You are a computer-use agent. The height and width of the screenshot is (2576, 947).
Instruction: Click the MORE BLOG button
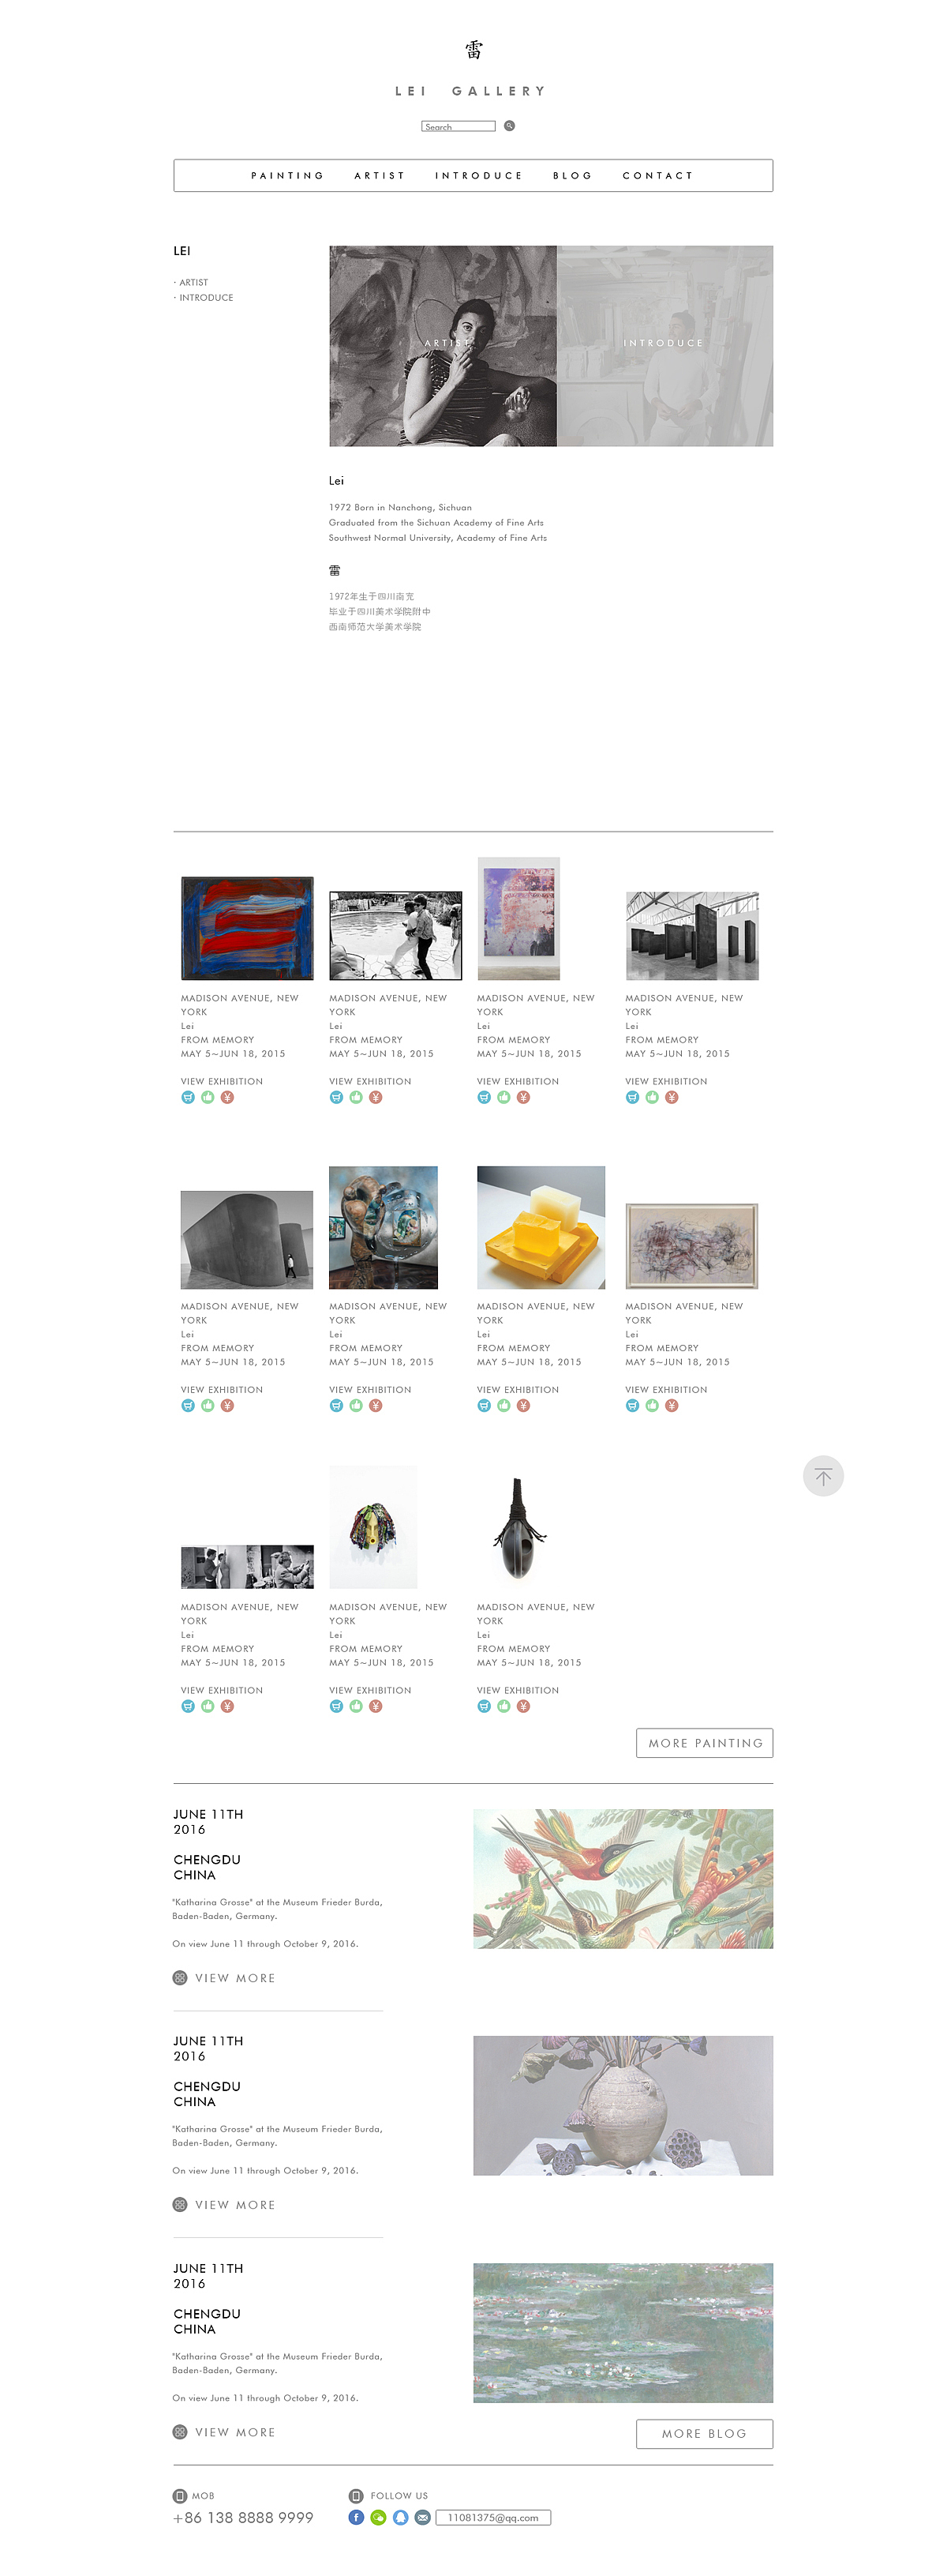[x=704, y=2433]
